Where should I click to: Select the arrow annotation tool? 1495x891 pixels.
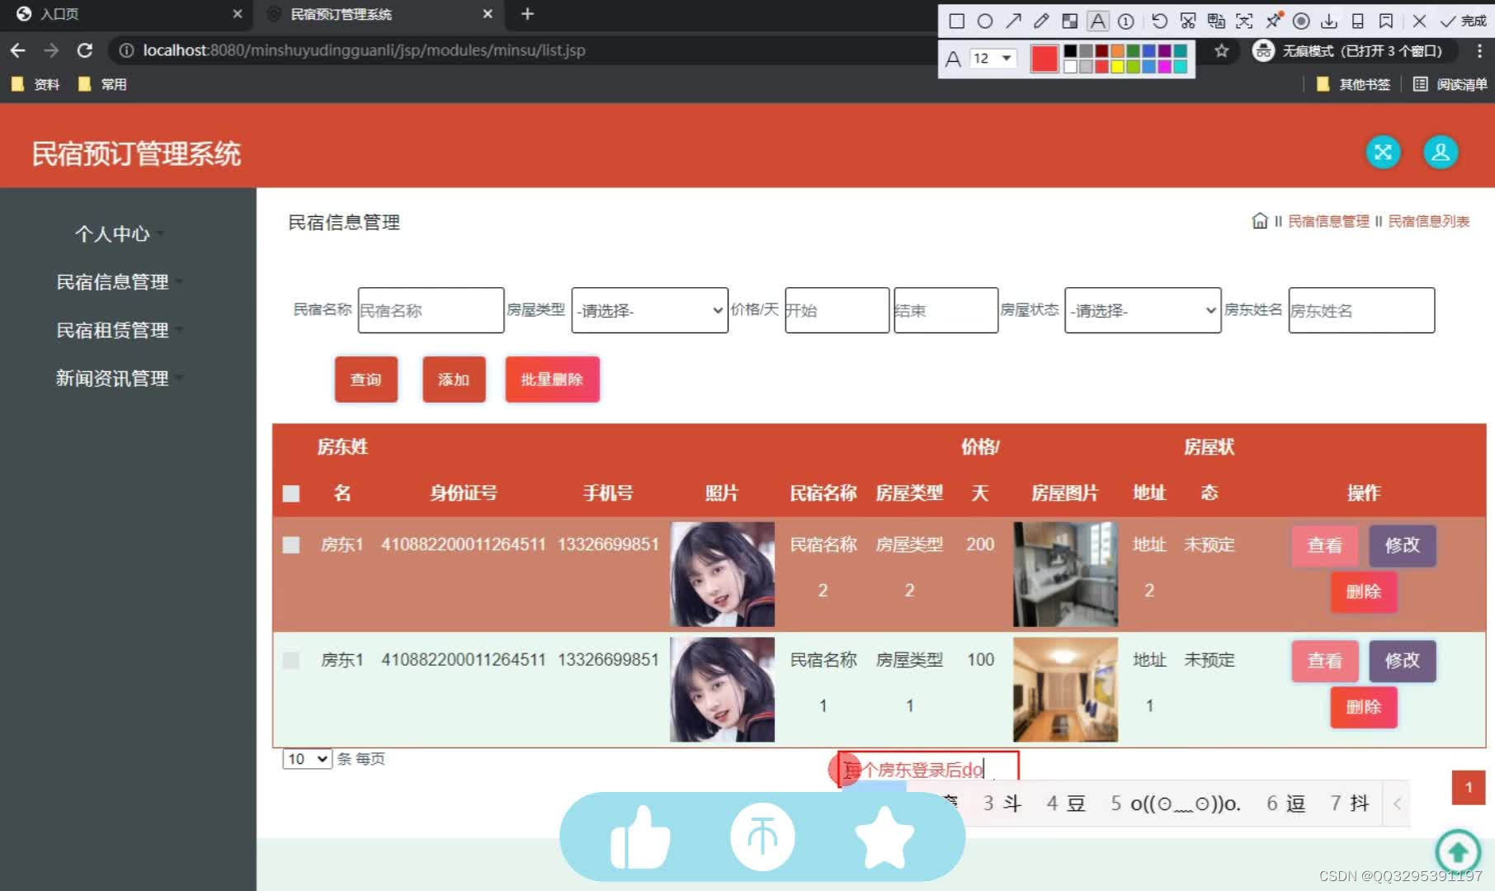[1013, 21]
